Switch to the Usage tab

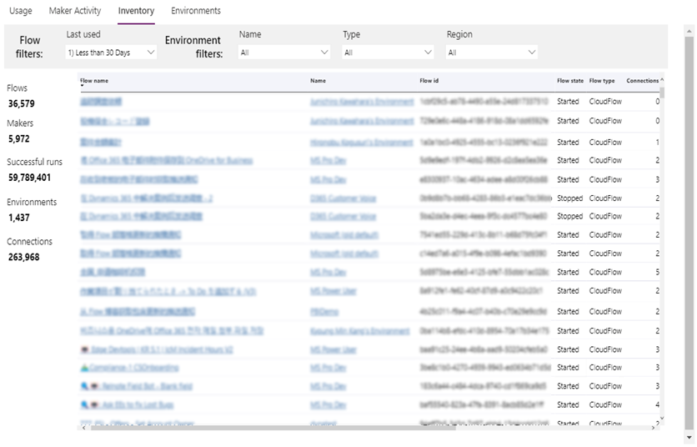point(21,11)
